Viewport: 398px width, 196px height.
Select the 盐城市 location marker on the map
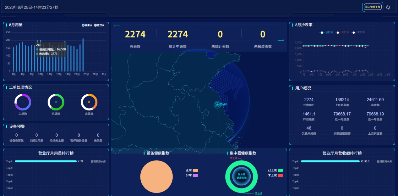[217, 104]
